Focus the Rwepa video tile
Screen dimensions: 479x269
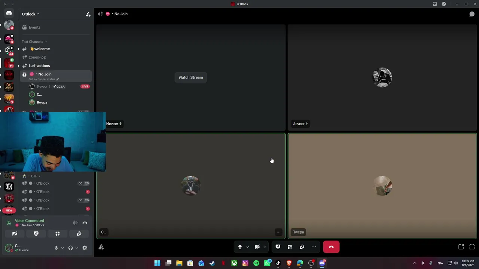point(382,186)
